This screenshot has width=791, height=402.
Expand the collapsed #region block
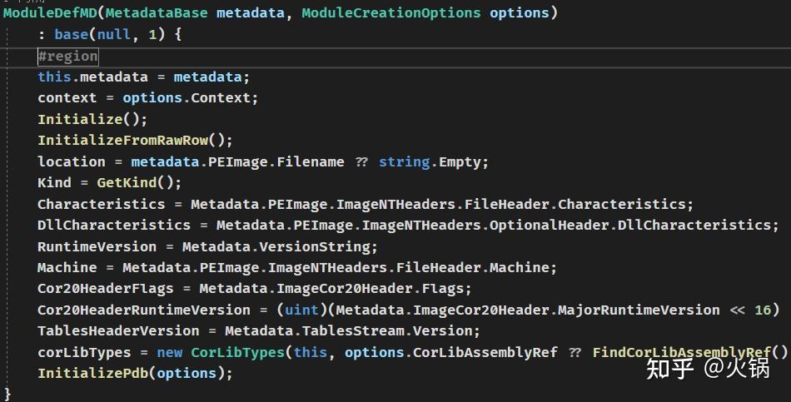click(x=67, y=56)
